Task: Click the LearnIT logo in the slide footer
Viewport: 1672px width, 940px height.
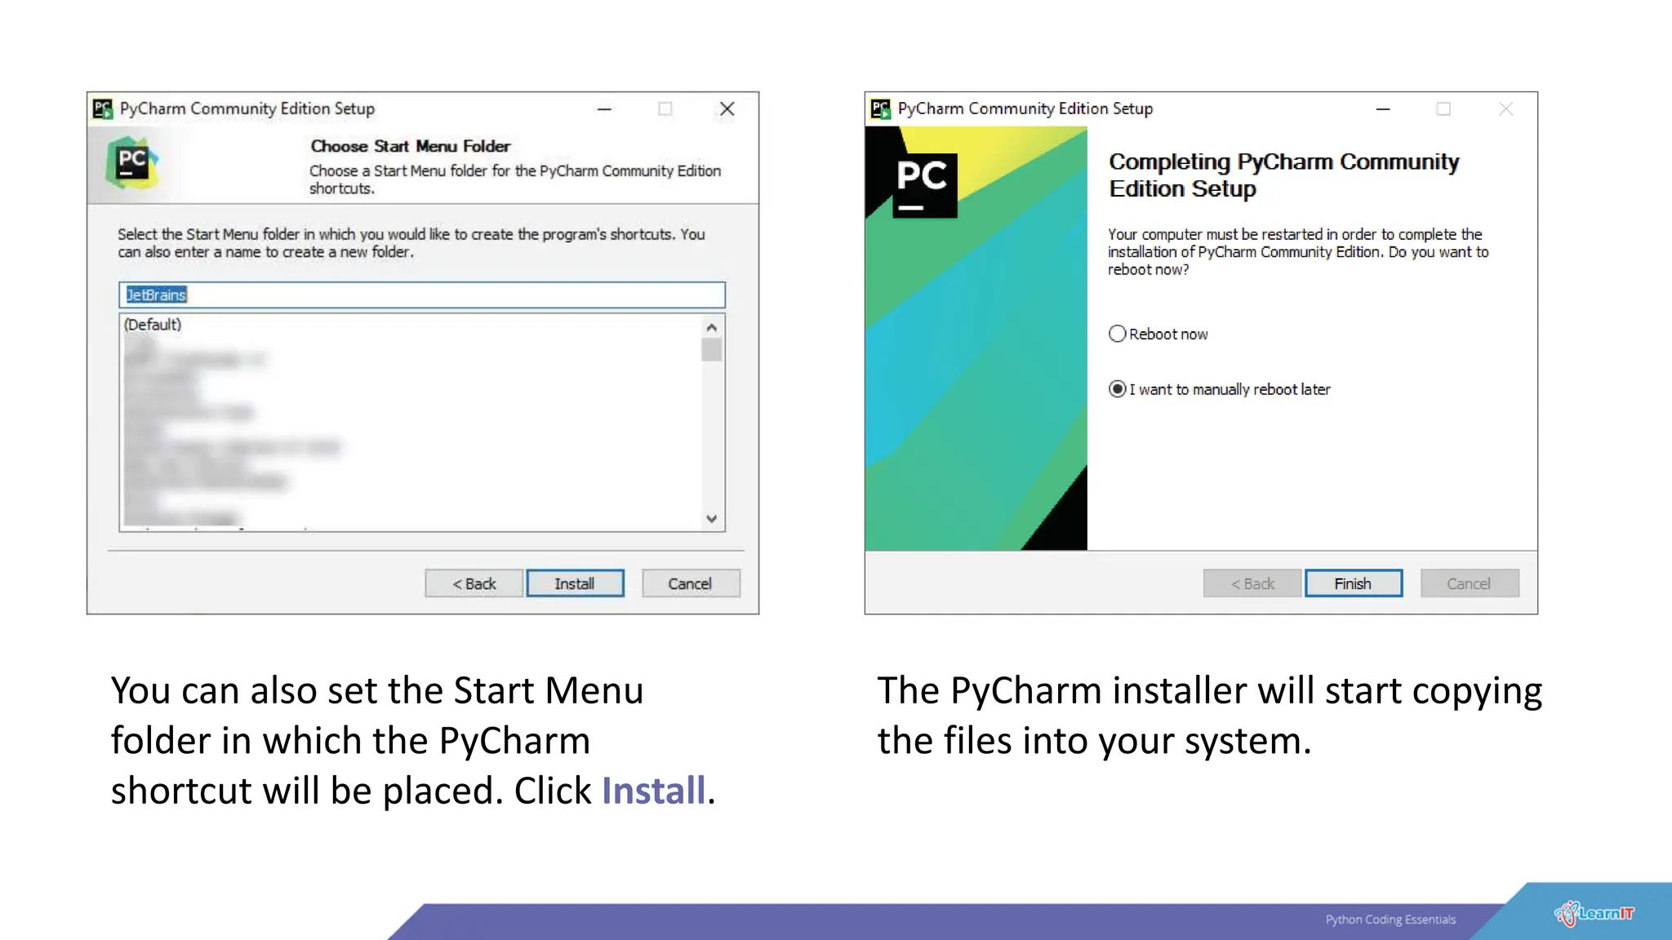Action: click(1594, 914)
